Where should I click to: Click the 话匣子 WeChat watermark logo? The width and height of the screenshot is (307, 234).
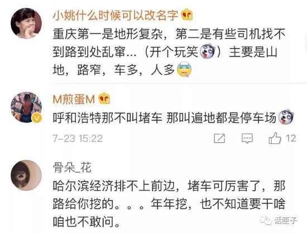pyautogui.click(x=279, y=221)
